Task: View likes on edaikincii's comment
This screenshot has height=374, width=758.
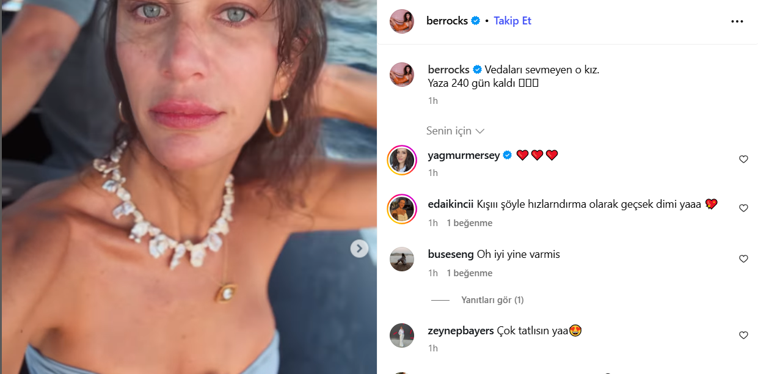Action: (x=469, y=223)
